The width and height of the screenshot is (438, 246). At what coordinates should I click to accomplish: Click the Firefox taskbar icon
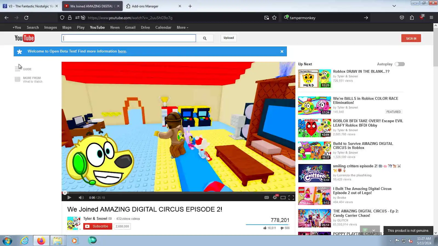[41, 241]
